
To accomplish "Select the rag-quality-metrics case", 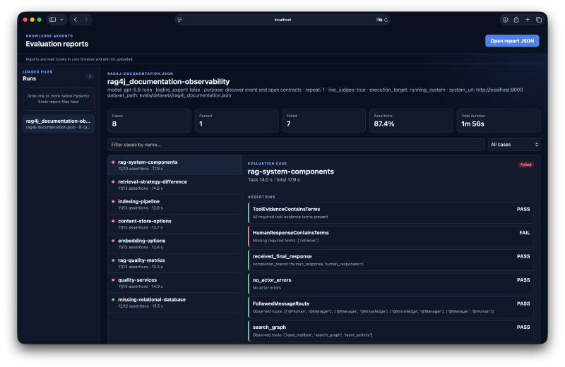I will 174,263.
